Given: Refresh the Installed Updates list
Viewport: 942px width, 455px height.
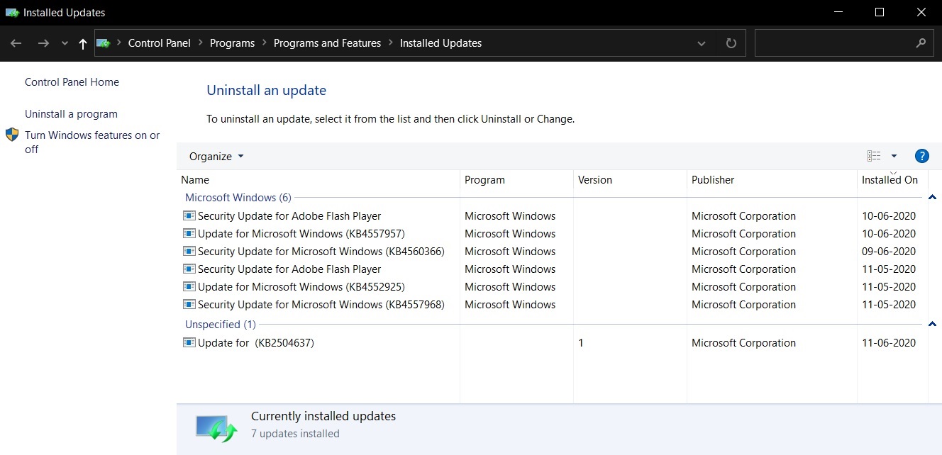Looking at the screenshot, I should pyautogui.click(x=731, y=43).
